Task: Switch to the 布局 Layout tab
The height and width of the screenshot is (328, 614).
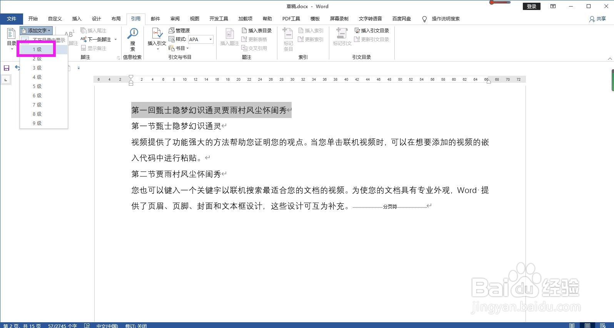Action: pyautogui.click(x=116, y=19)
